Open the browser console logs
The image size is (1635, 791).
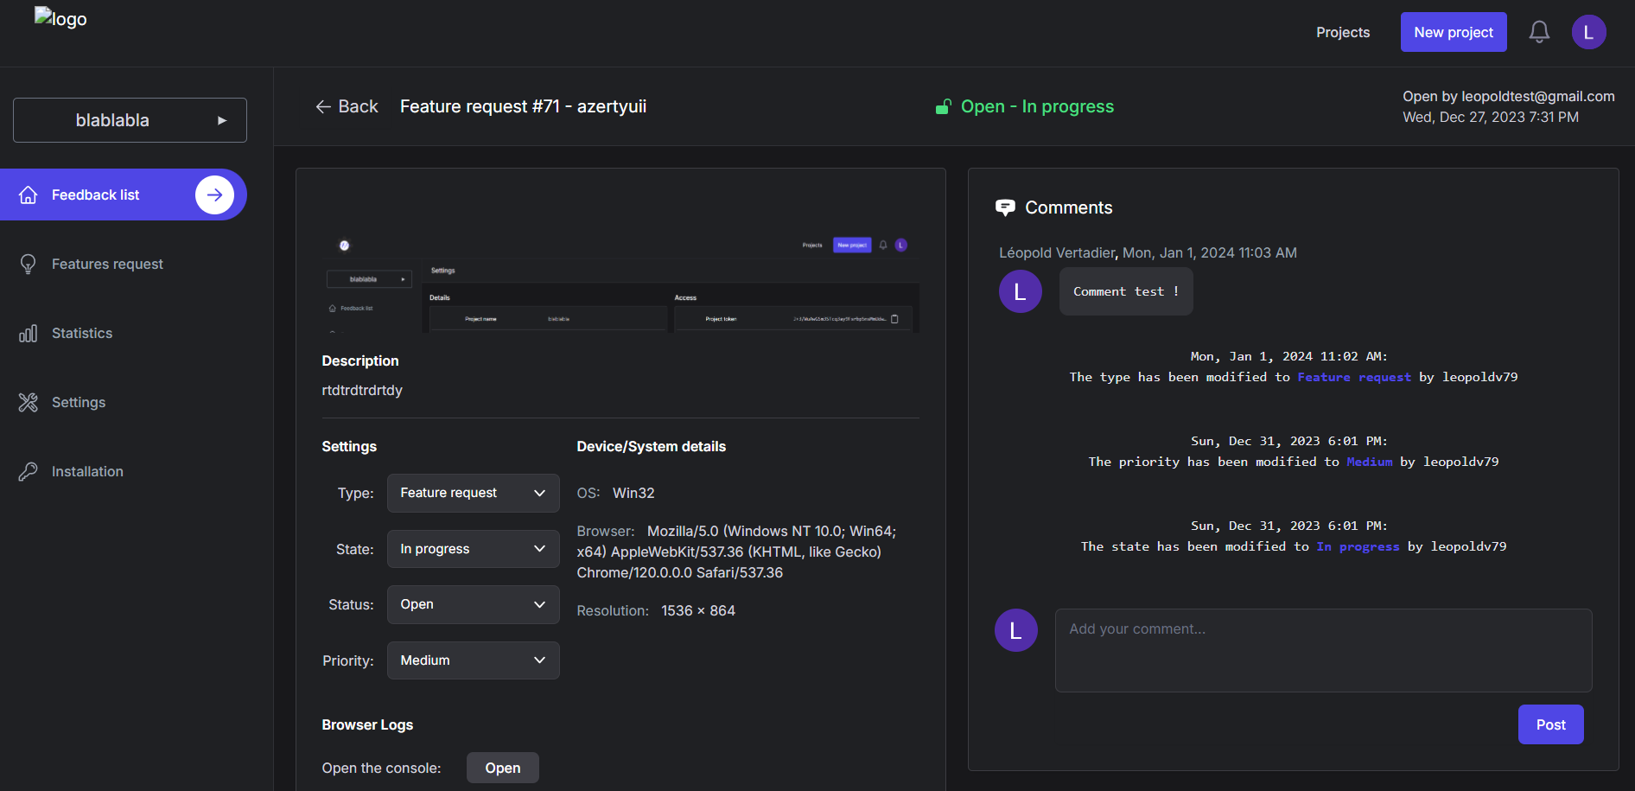click(x=502, y=768)
